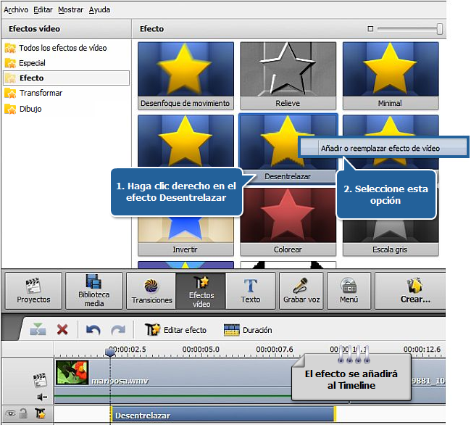Mute the video track audio speaker icon

click(x=42, y=397)
